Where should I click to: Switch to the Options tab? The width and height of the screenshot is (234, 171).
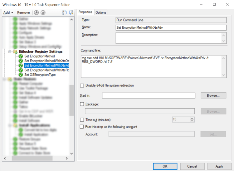pos(101,12)
